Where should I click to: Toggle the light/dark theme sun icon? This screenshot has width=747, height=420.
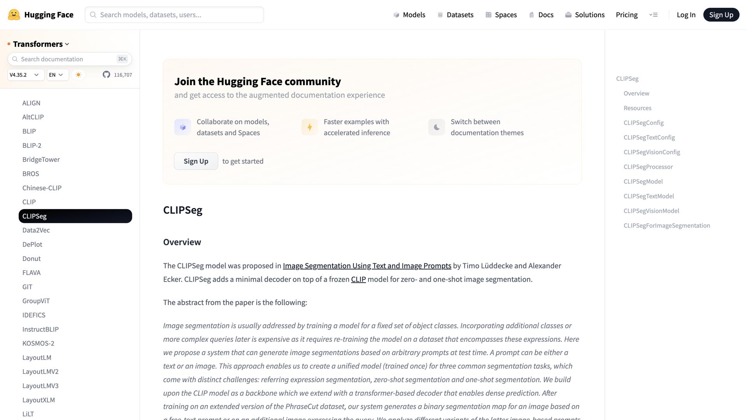point(79,75)
